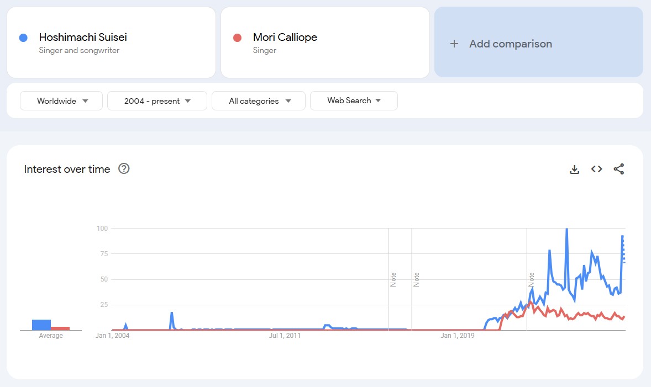This screenshot has height=387, width=651.
Task: Open the embed code icon
Action: tap(597, 169)
